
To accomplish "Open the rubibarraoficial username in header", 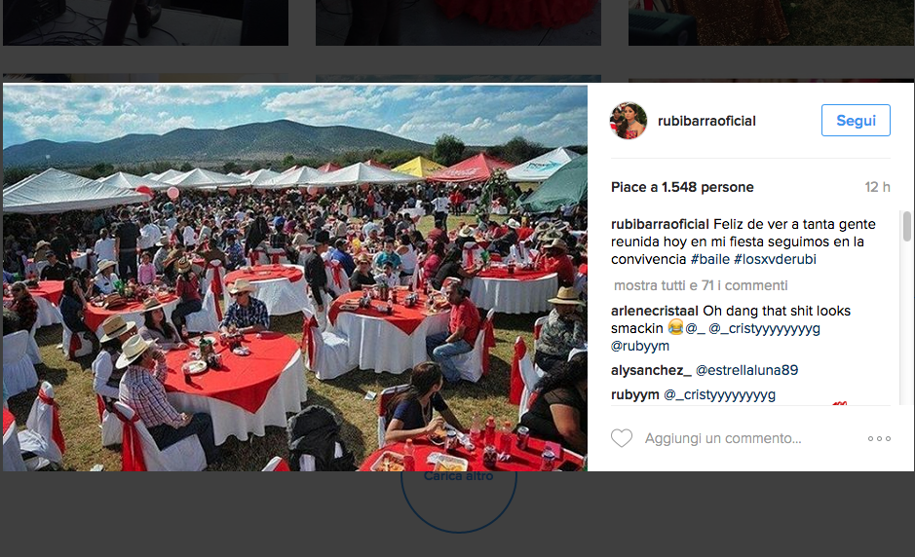I will pyautogui.click(x=706, y=121).
